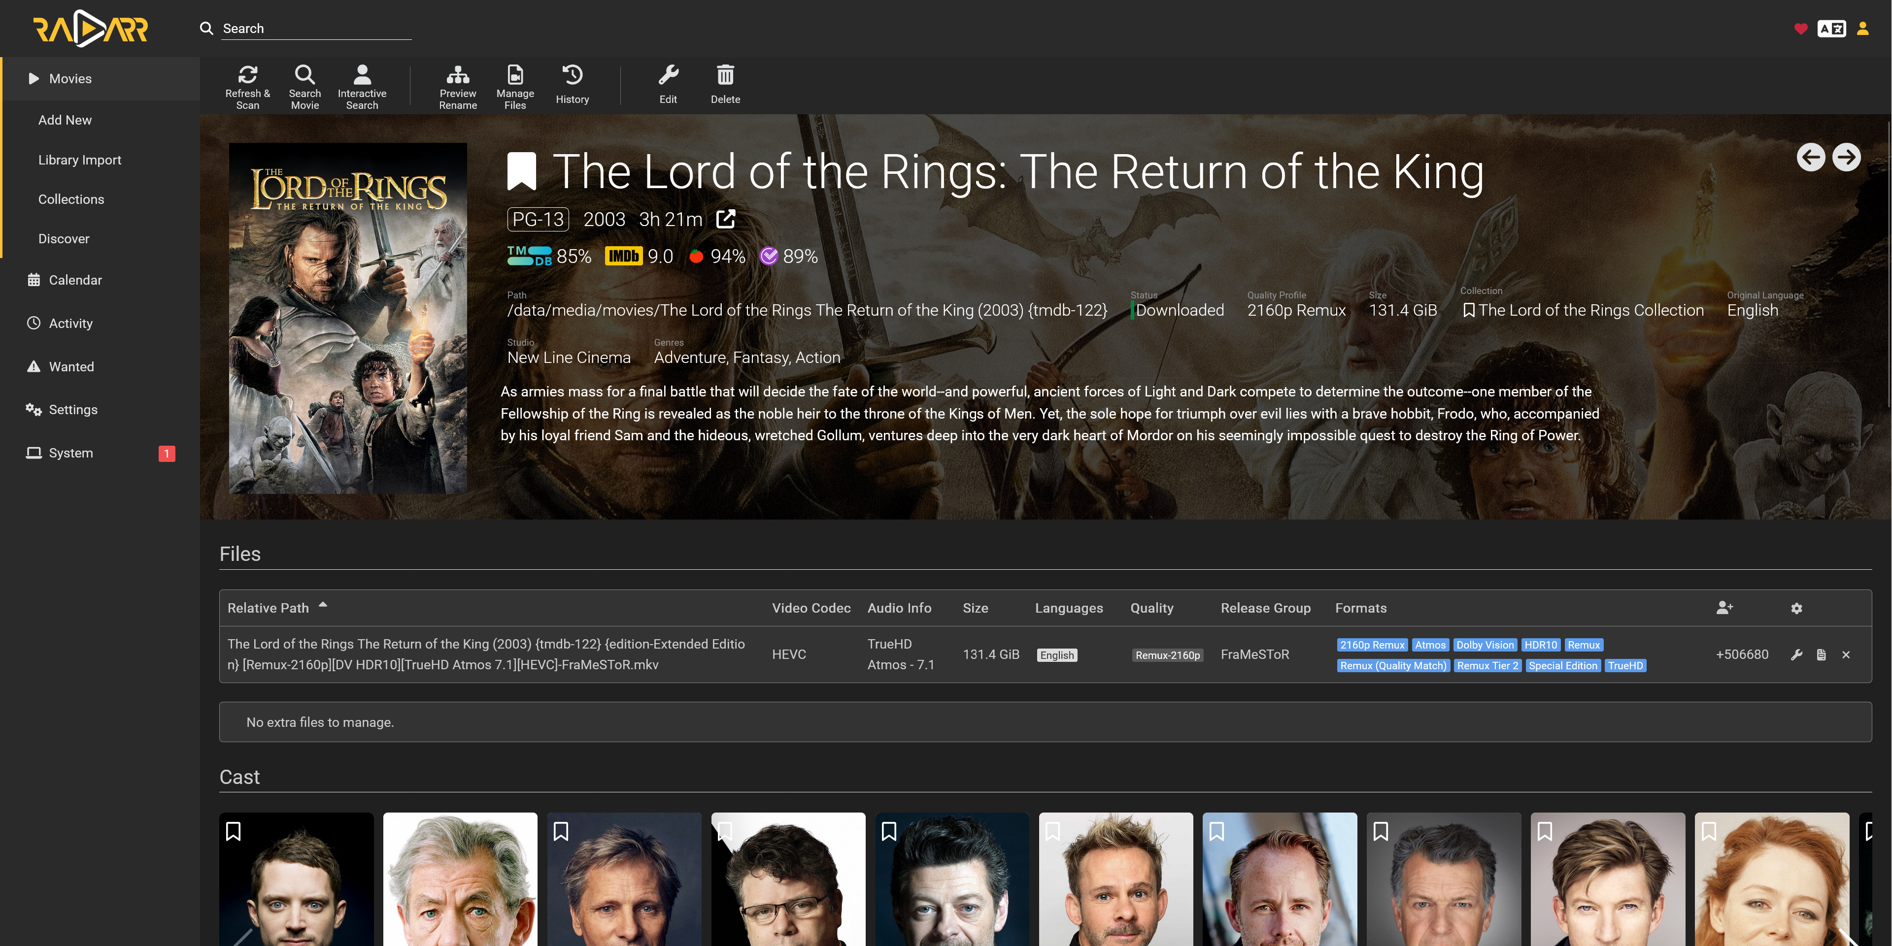Show movie History
Viewport: 1892px width, 946px height.
coord(572,84)
